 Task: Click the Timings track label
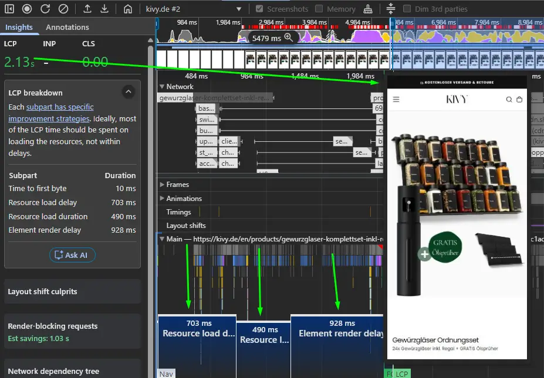click(178, 212)
